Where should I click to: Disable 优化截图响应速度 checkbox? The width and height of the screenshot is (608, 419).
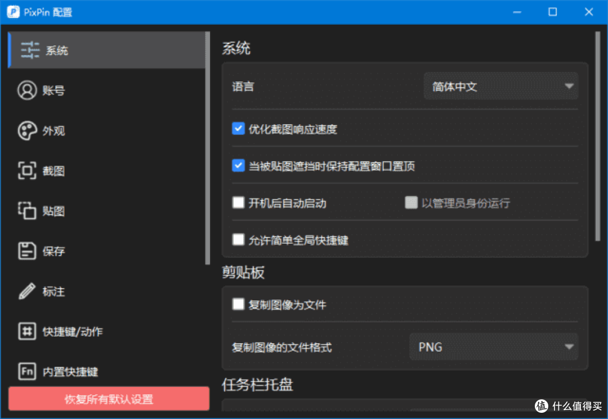pos(238,129)
